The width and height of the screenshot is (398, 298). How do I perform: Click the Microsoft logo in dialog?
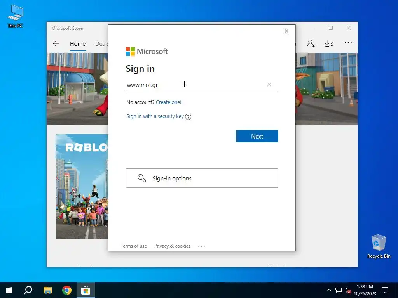point(147,52)
